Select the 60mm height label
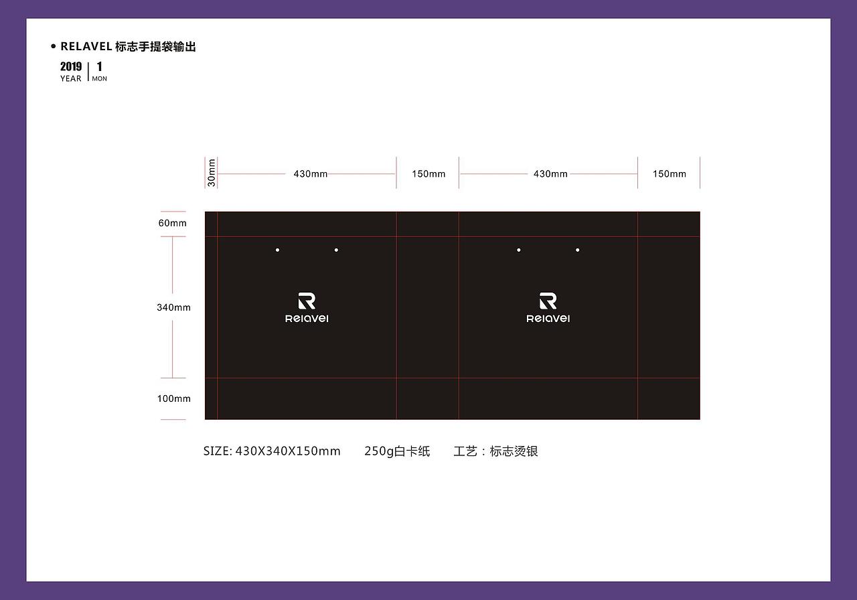 pos(174,223)
